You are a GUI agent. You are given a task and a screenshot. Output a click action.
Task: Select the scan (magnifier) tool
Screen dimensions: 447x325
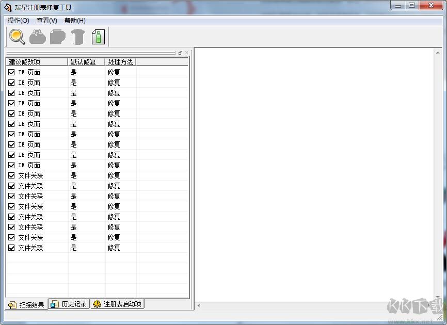point(17,37)
